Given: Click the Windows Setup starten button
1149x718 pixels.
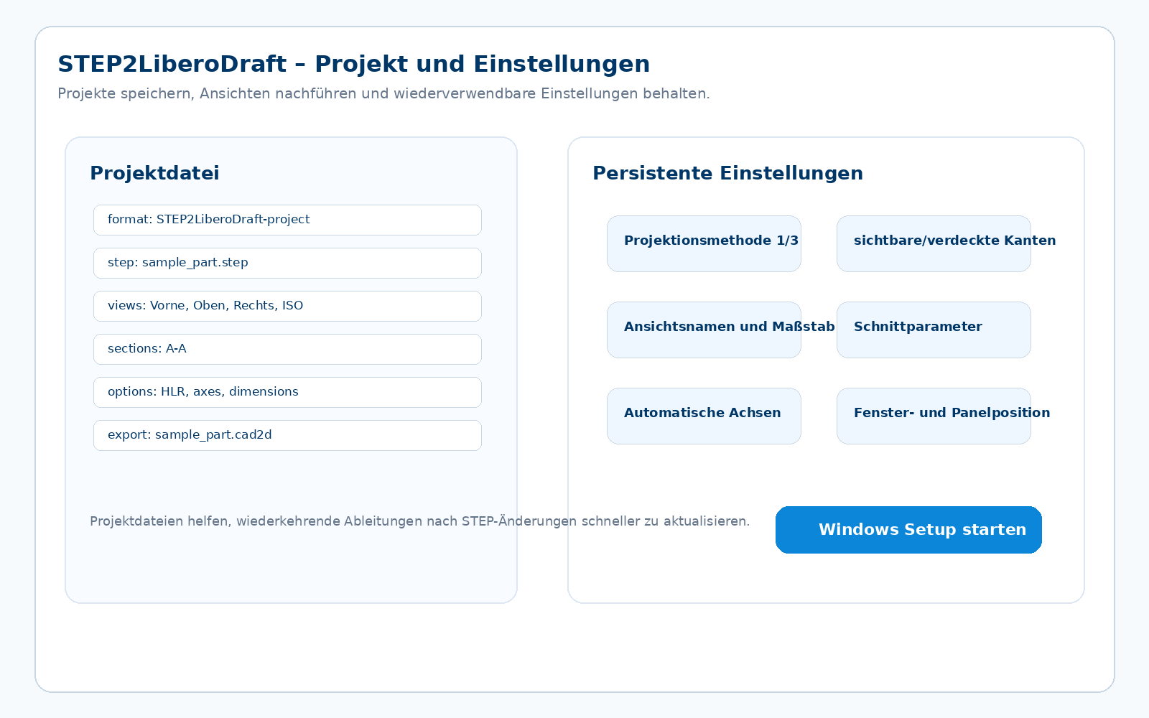Looking at the screenshot, I should tap(908, 530).
